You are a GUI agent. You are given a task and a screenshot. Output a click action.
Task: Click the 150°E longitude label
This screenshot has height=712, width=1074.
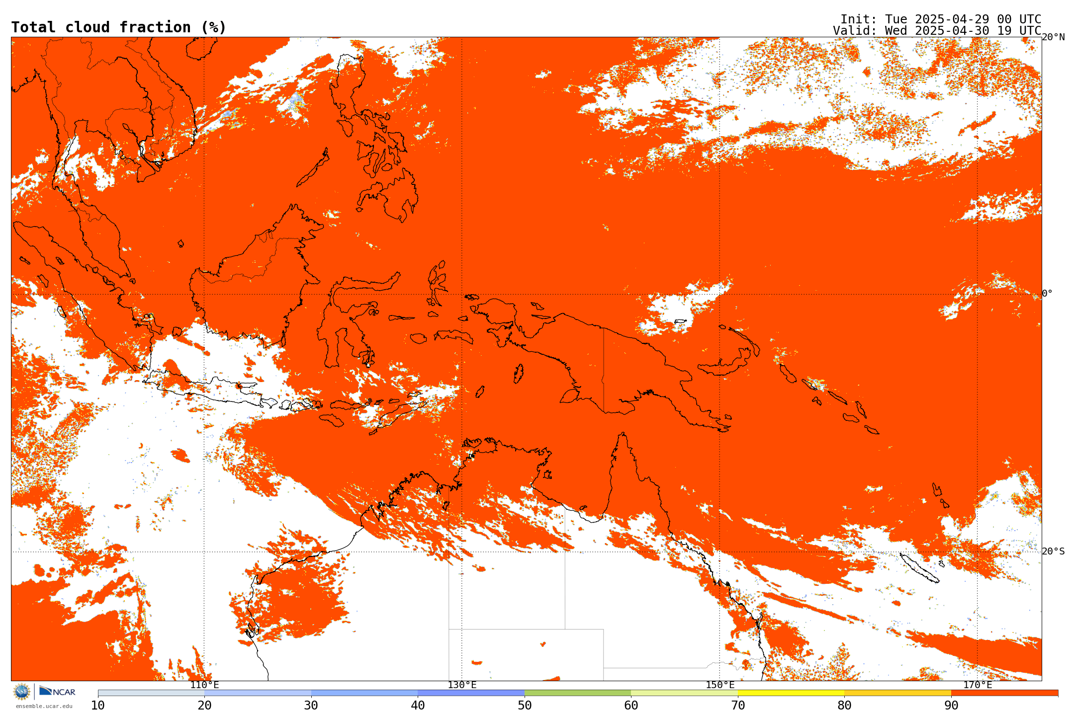pos(720,685)
